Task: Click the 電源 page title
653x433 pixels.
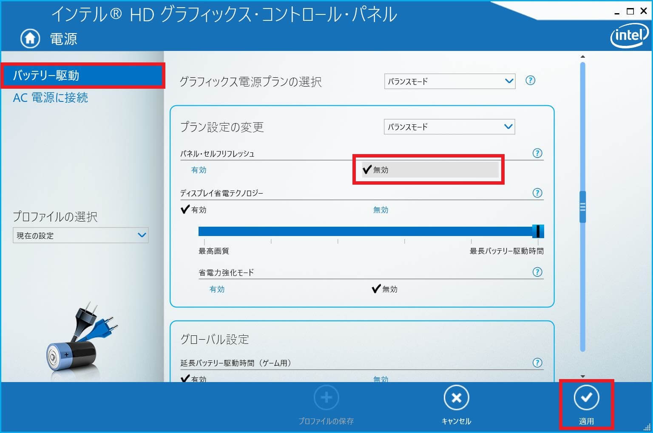Action: tap(63, 39)
